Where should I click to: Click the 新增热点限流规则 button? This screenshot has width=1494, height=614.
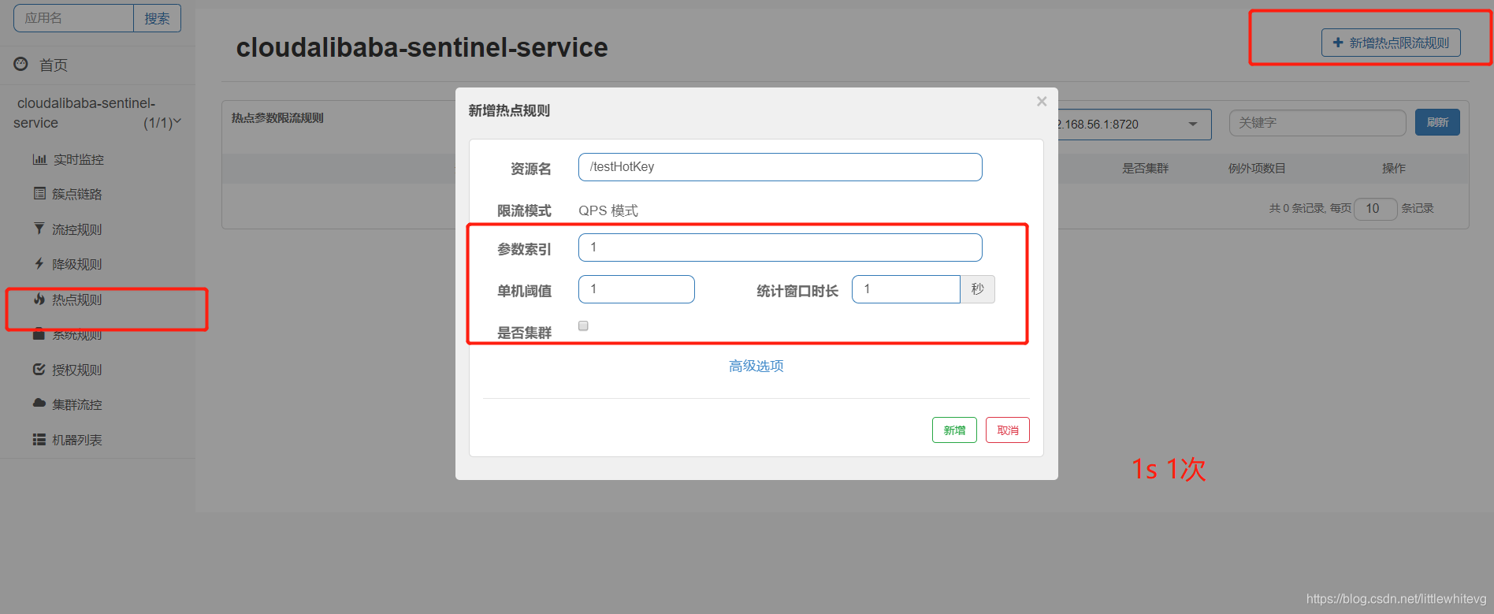pyautogui.click(x=1391, y=43)
